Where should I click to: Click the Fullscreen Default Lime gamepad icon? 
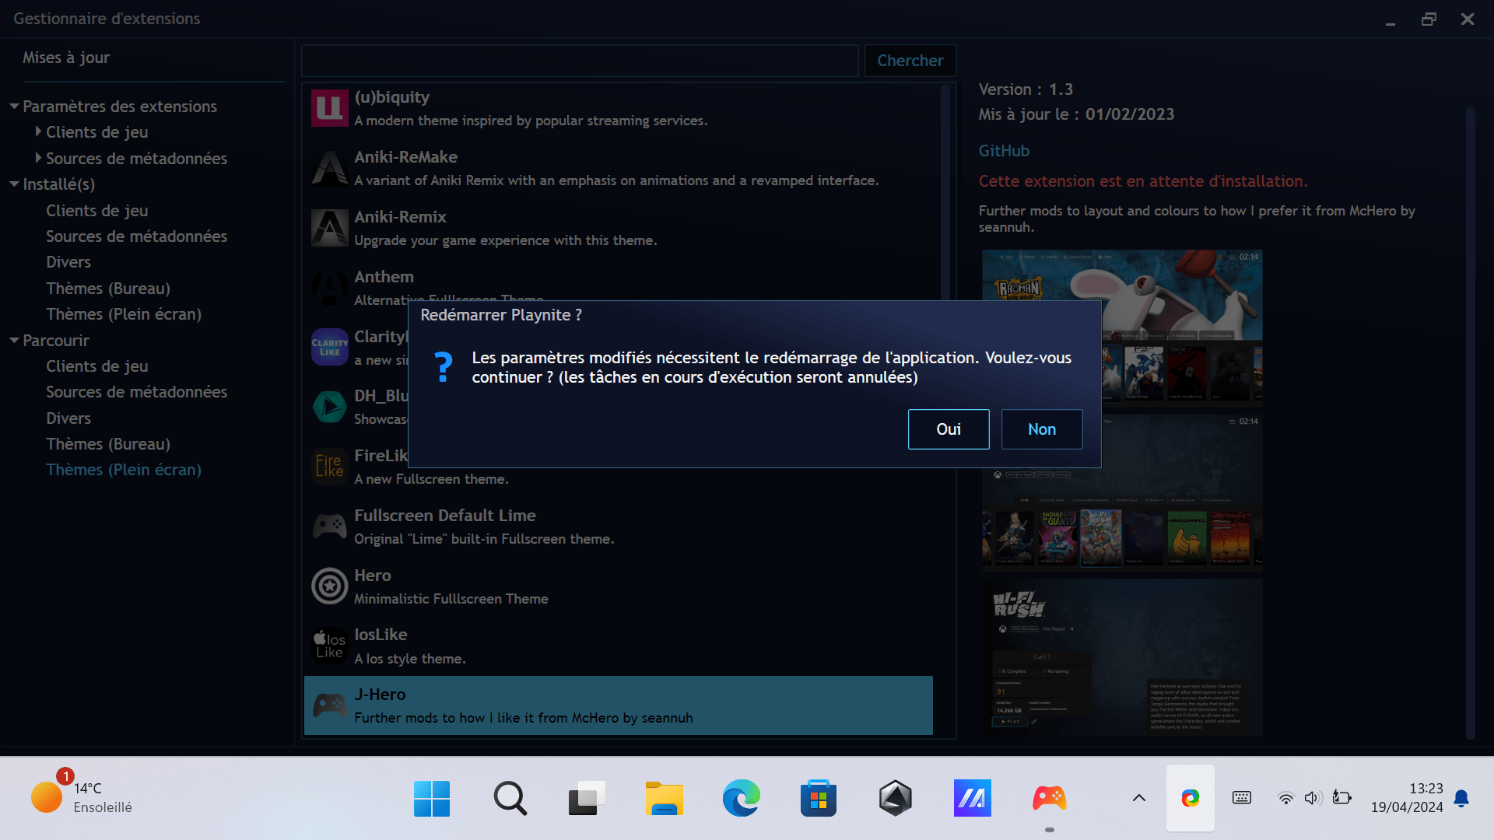coord(330,527)
